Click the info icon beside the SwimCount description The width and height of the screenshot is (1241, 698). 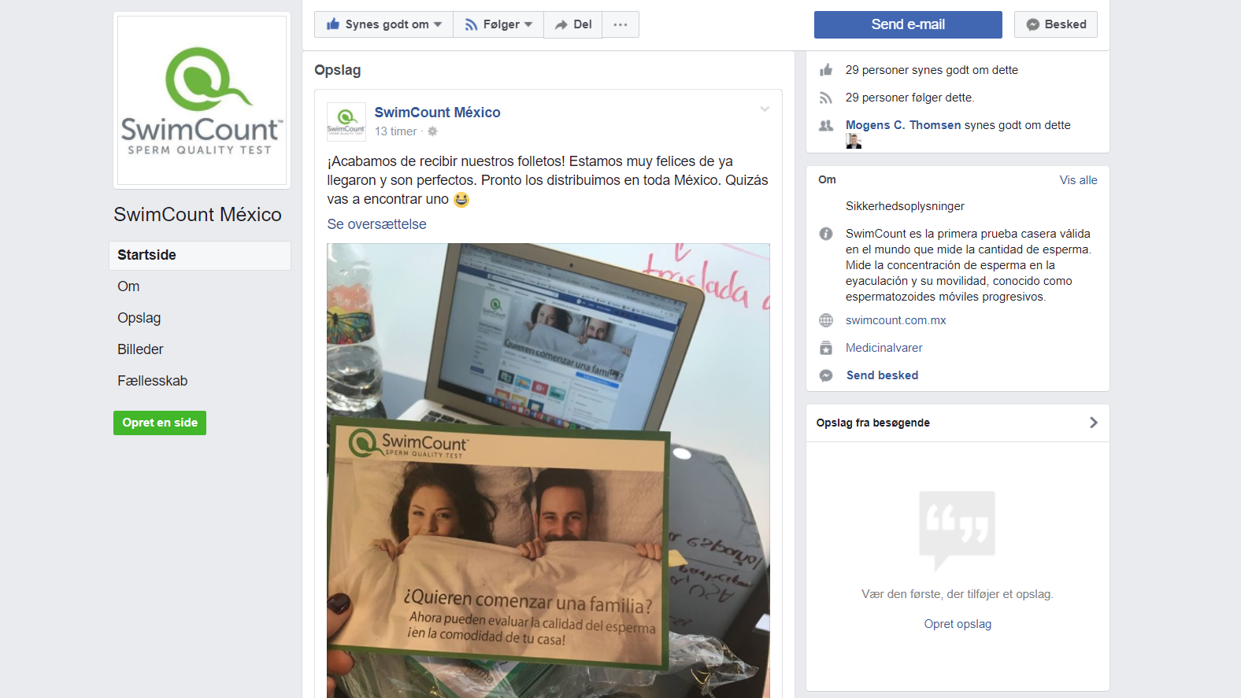pyautogui.click(x=826, y=234)
